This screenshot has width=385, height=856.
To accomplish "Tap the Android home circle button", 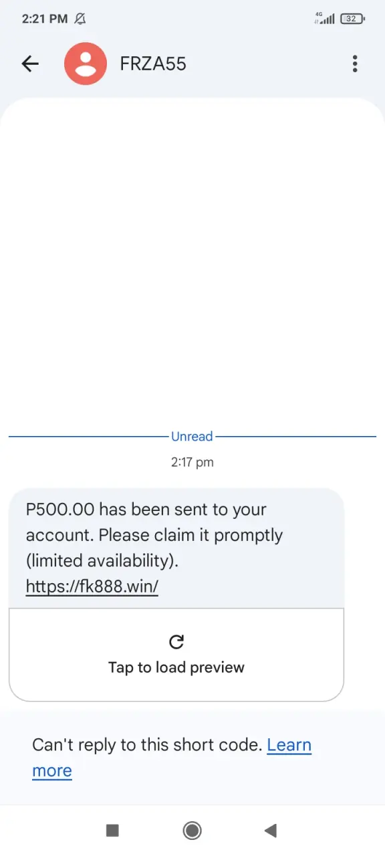I will [x=192, y=831].
